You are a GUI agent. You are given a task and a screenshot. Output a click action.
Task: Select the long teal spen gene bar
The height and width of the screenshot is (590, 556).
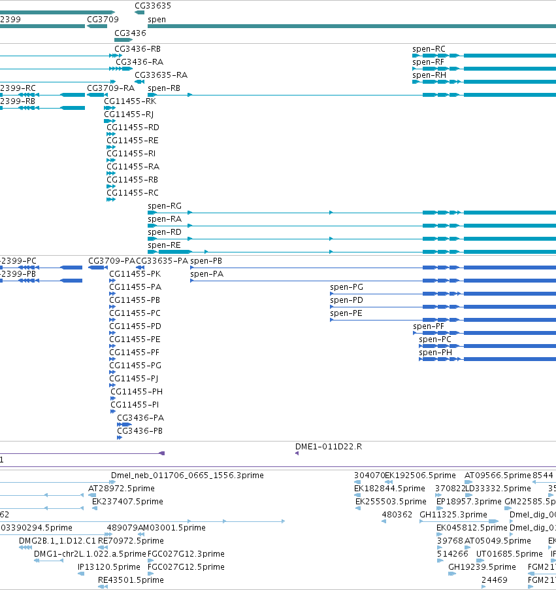coord(352,26)
